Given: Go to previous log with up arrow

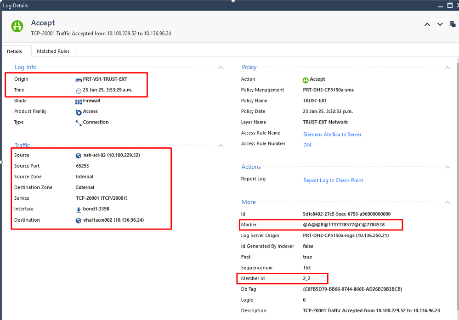Looking at the screenshot, I should (427, 24).
